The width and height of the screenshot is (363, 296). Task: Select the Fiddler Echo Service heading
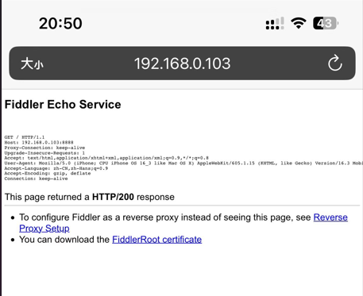(x=63, y=104)
